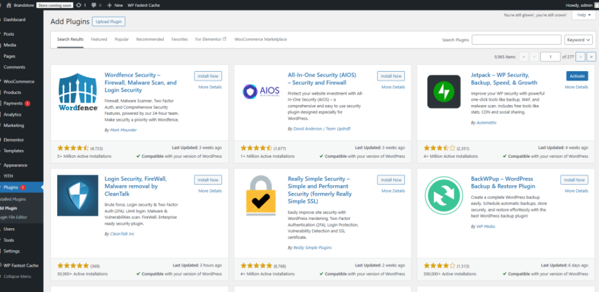This screenshot has width=599, height=292.
Task: Switch to the Popular tab
Action: tap(121, 39)
